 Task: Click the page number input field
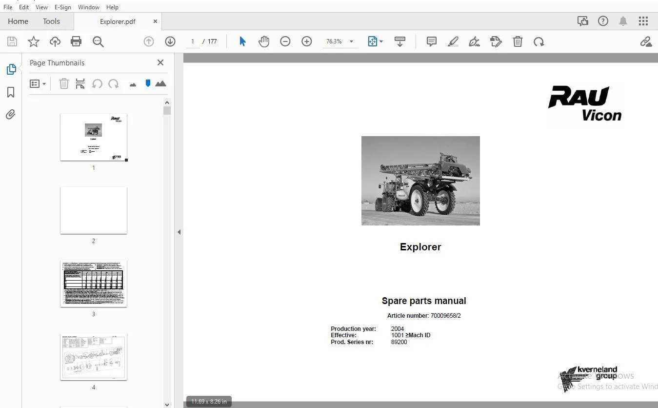click(193, 41)
